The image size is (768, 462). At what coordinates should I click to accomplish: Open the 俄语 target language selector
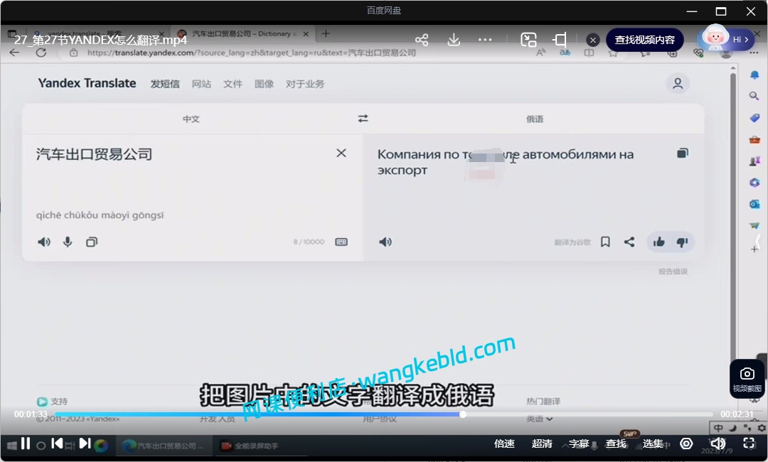tap(535, 119)
